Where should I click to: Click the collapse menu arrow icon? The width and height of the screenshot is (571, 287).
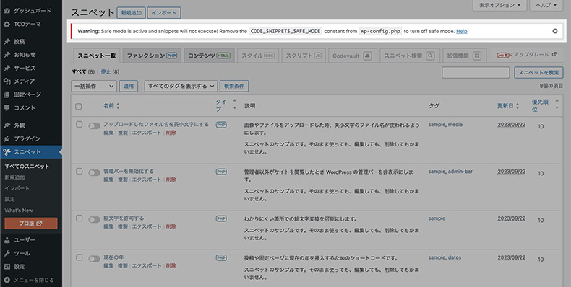tap(7, 280)
